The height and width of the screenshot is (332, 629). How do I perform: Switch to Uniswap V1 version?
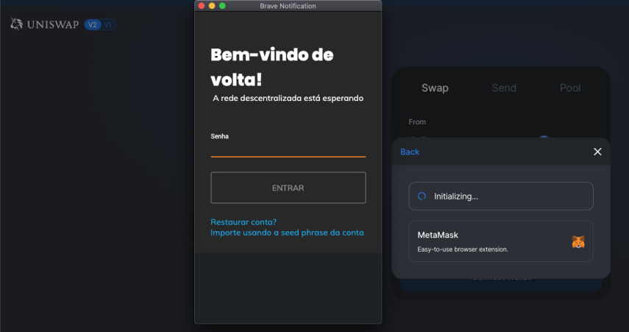point(108,24)
